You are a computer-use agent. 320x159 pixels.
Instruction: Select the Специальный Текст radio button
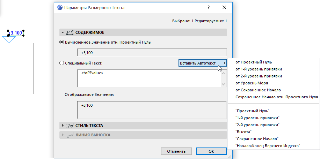62,63
